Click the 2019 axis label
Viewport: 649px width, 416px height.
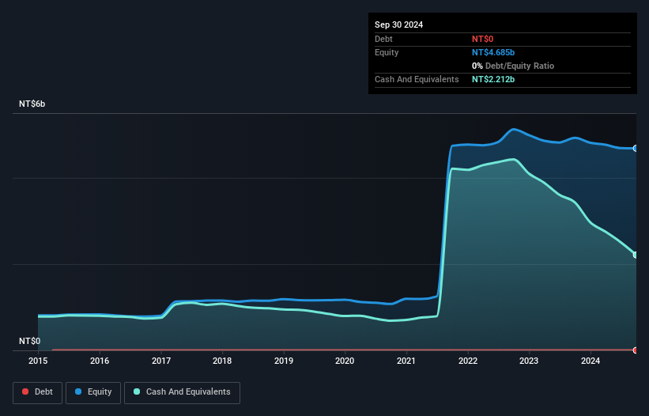284,361
